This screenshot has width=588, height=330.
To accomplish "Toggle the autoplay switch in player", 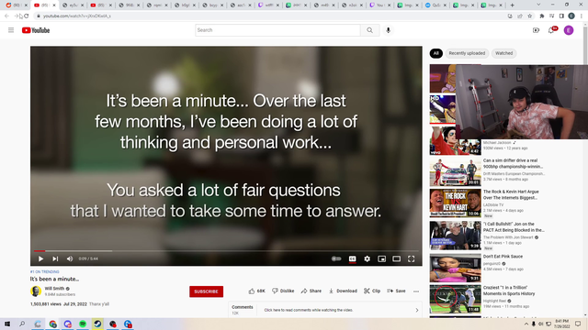I will (336, 258).
